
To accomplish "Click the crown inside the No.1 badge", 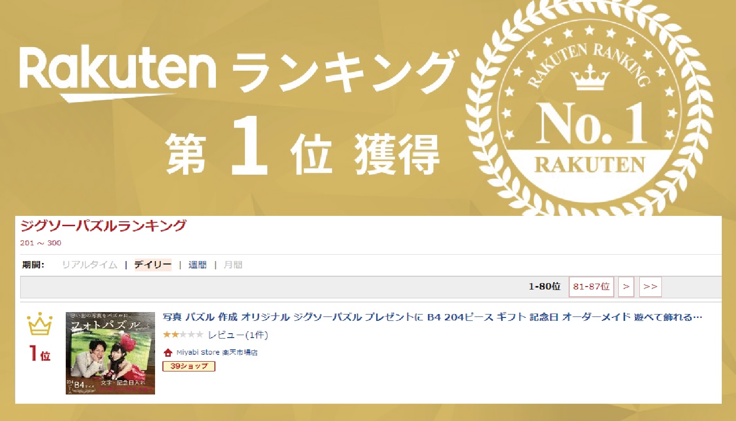I will (x=590, y=79).
